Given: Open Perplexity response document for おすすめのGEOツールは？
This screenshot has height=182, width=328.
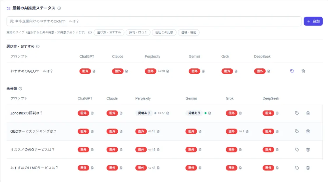Looking at the screenshot, I should (x=168, y=71).
